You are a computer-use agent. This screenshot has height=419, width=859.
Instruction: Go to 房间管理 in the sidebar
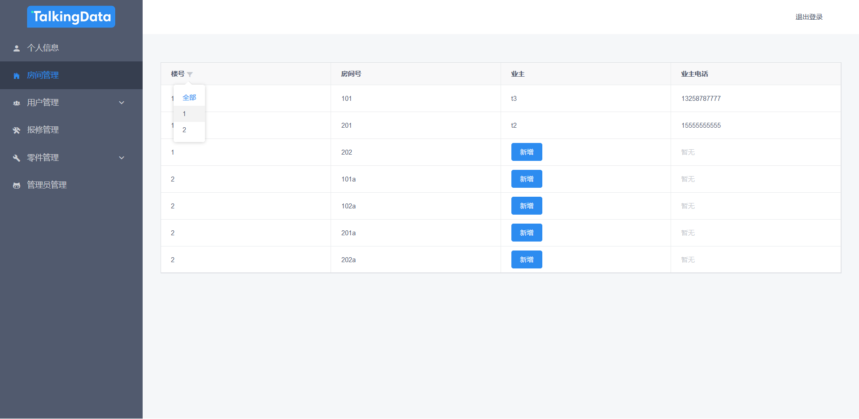71,75
